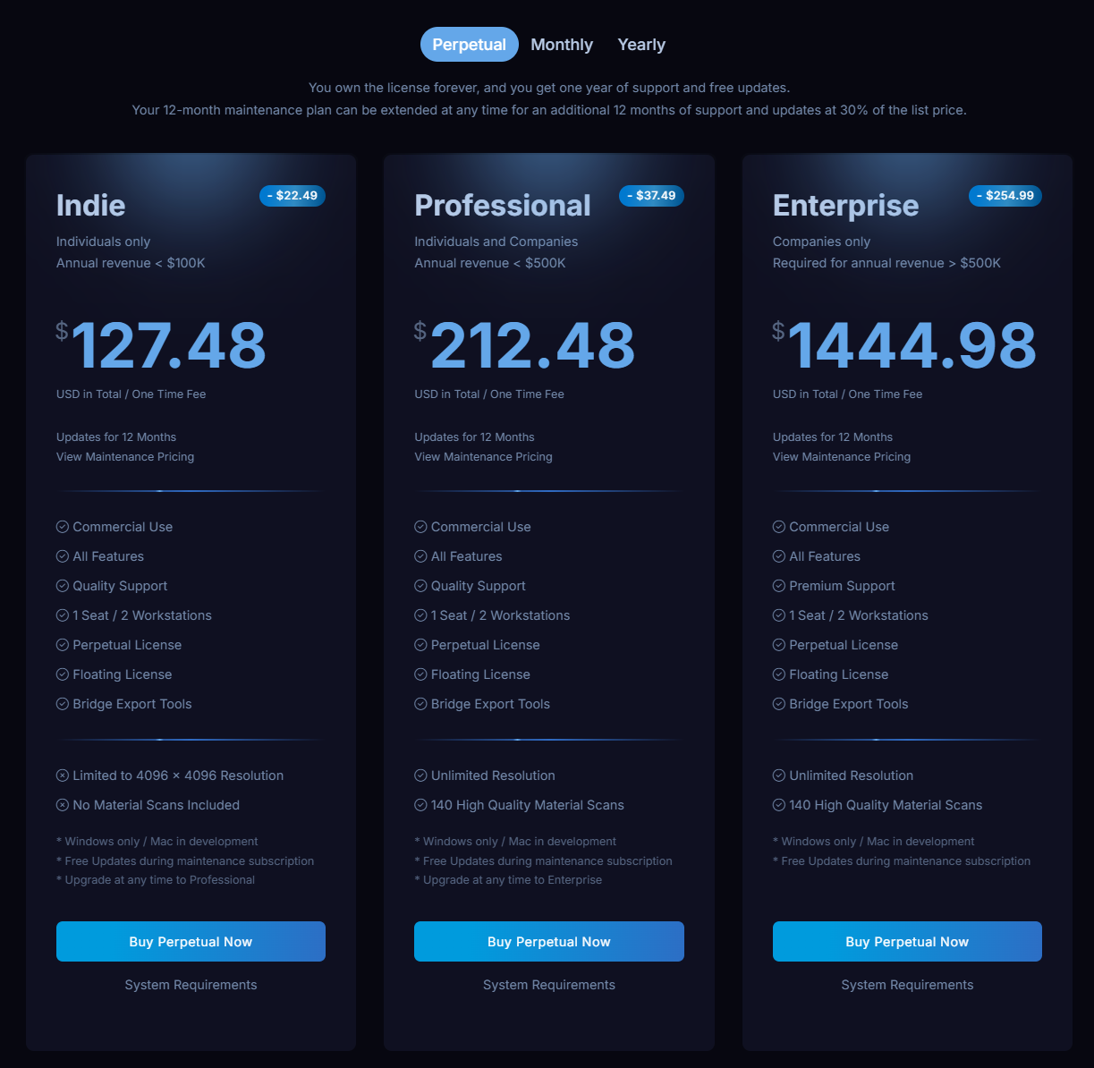Click Buy Perpetual Now for Professional
Viewport: 1094px width, 1068px height.
(x=549, y=942)
